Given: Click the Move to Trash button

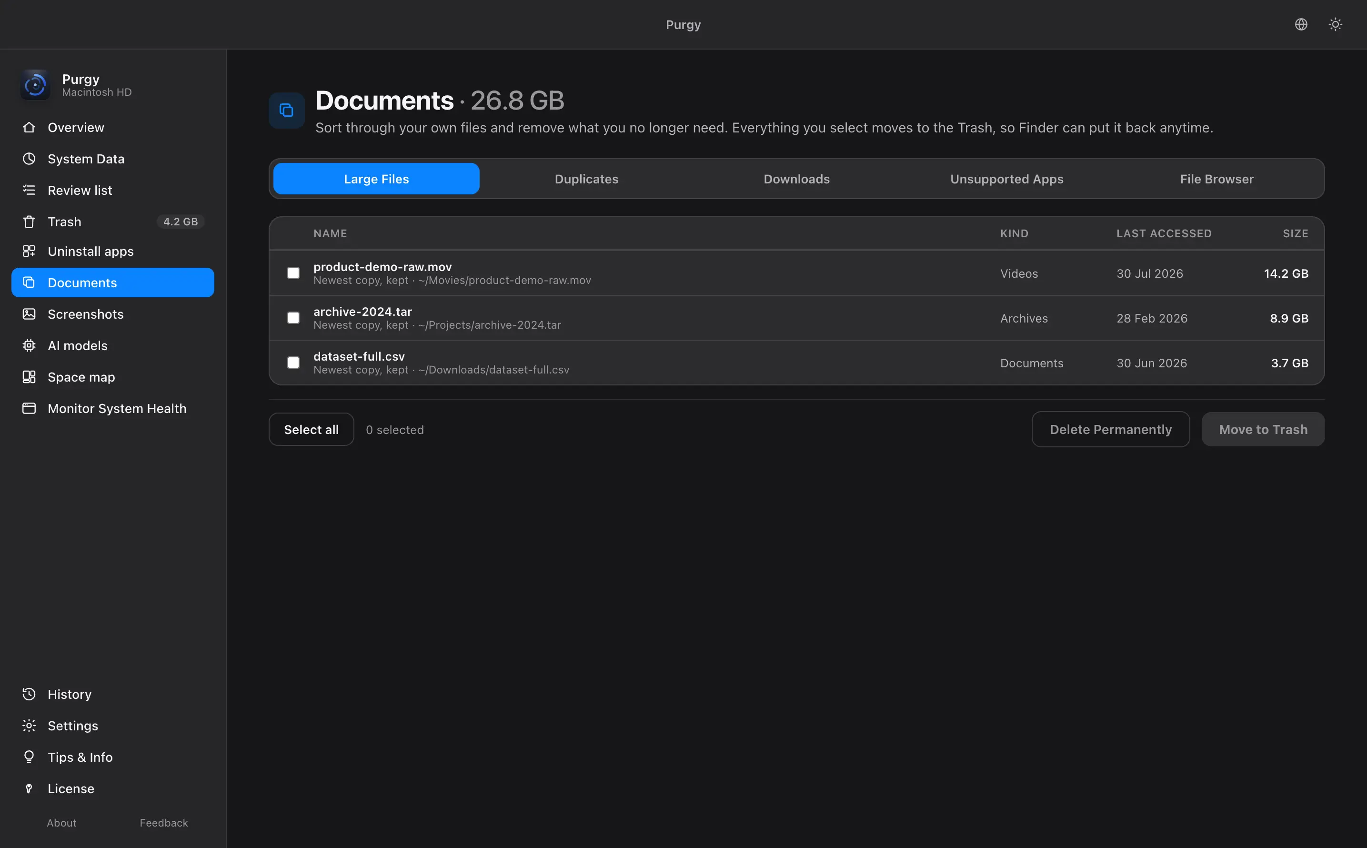Looking at the screenshot, I should coord(1263,430).
